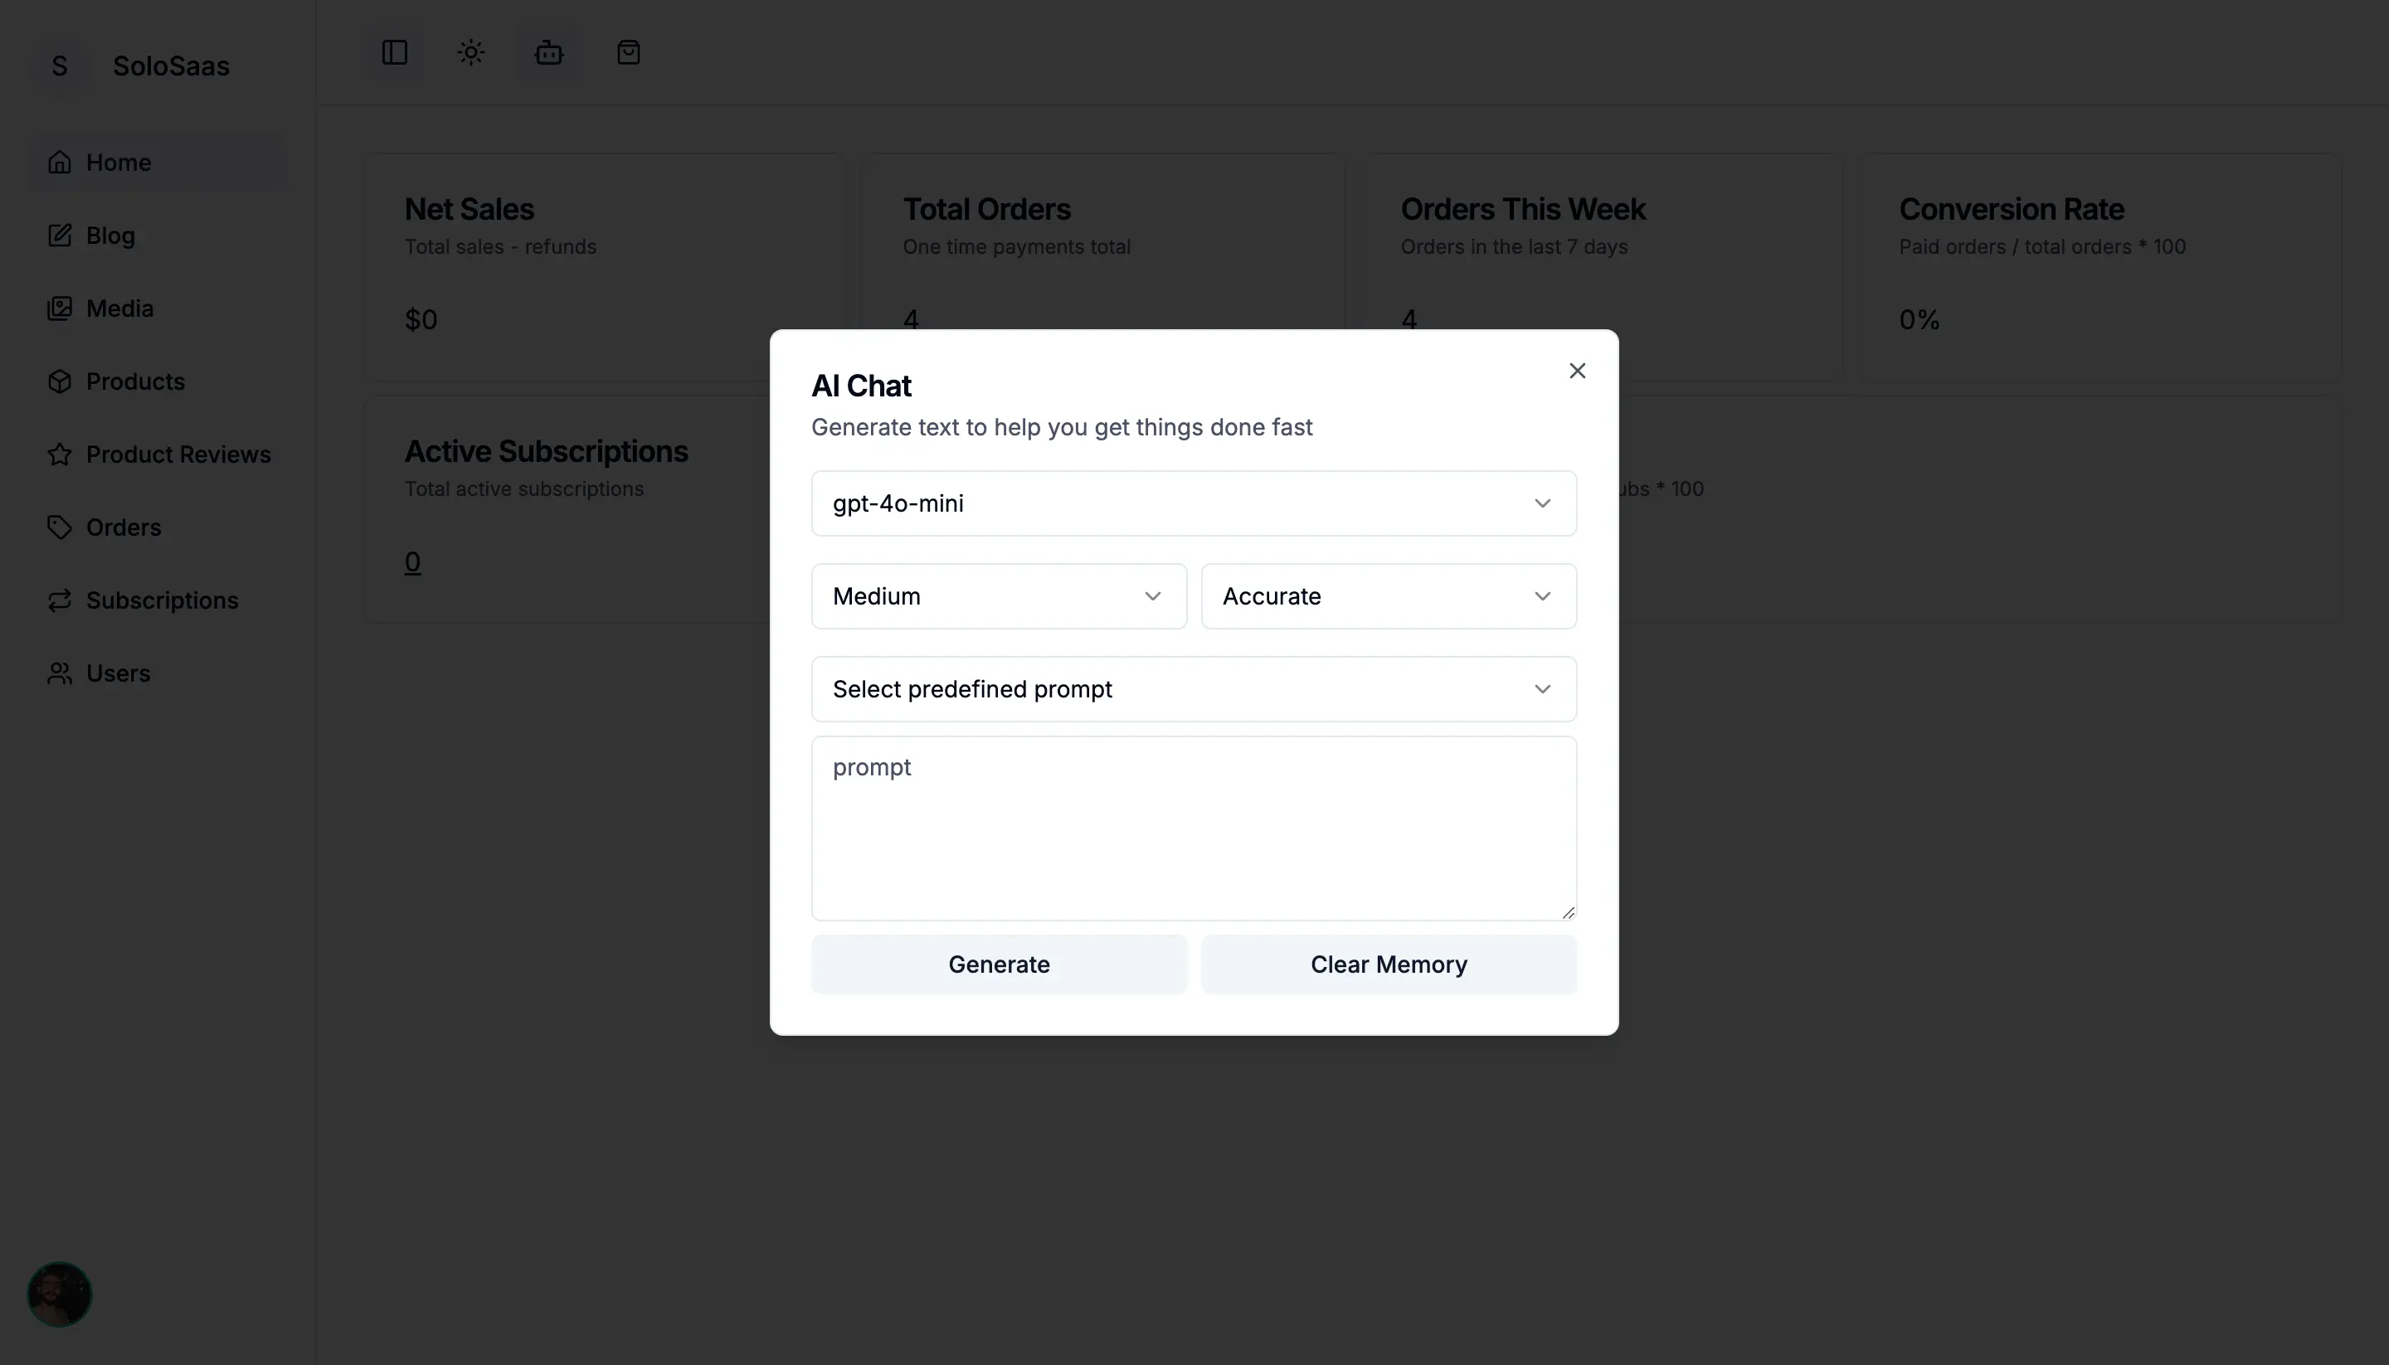This screenshot has height=1365, width=2389.
Task: Expand the Accurate style dropdown
Action: coord(1389,596)
